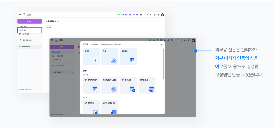This screenshot has width=274, height=135.
Task: Open the mail icon in rear window header
Action: pyautogui.click(x=123, y=15)
